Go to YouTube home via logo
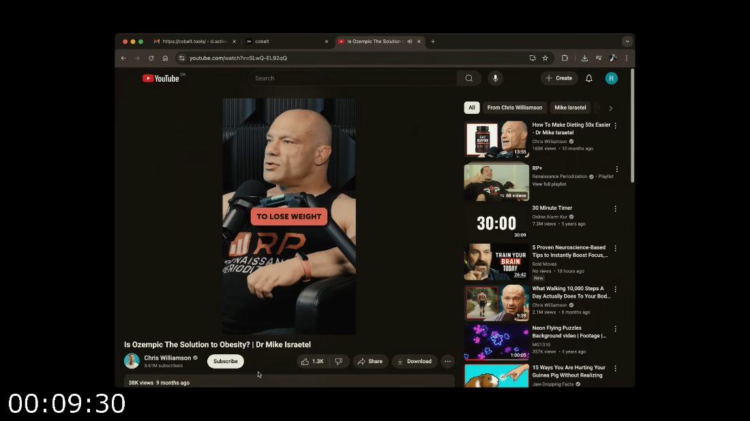750x421 pixels. [x=161, y=78]
